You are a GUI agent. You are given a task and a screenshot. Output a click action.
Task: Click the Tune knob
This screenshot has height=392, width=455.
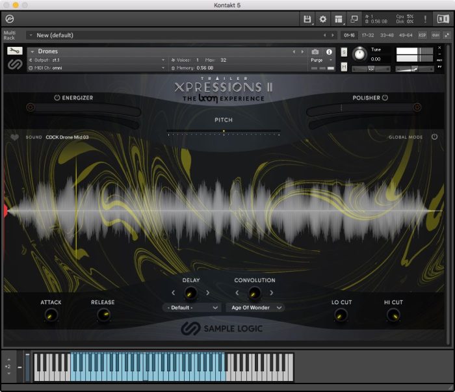click(x=359, y=54)
